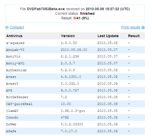Click the Antivirus column header
This screenshot has width=152, height=136.
[14, 36]
